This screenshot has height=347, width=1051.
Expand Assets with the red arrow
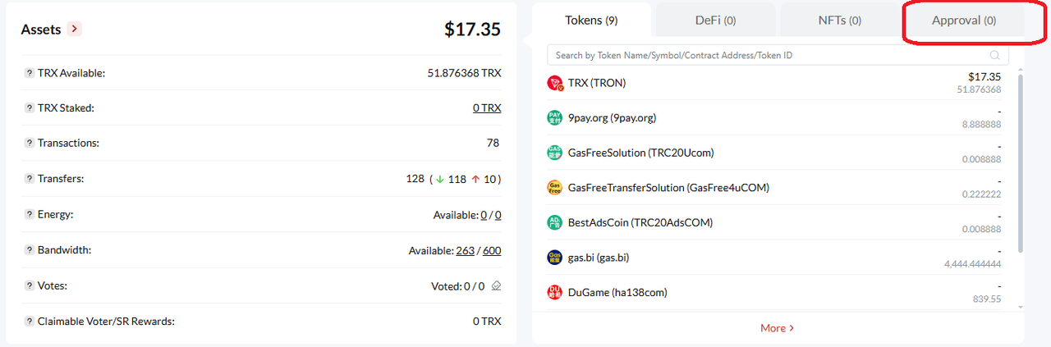click(x=75, y=29)
